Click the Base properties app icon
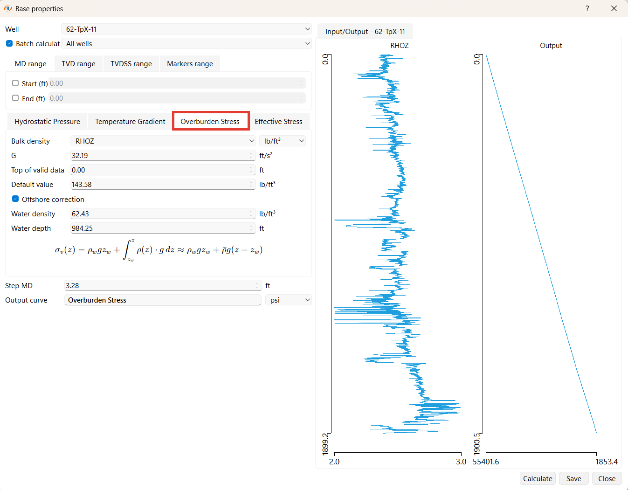 coord(7,8)
